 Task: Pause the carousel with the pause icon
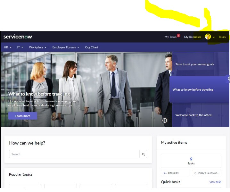164,121
